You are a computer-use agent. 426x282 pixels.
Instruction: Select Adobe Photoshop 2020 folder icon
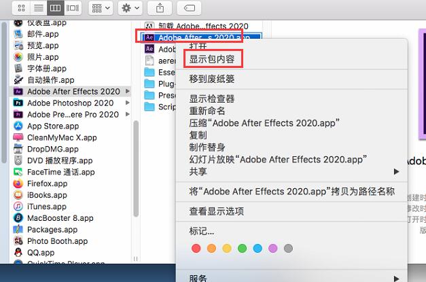tap(18, 103)
